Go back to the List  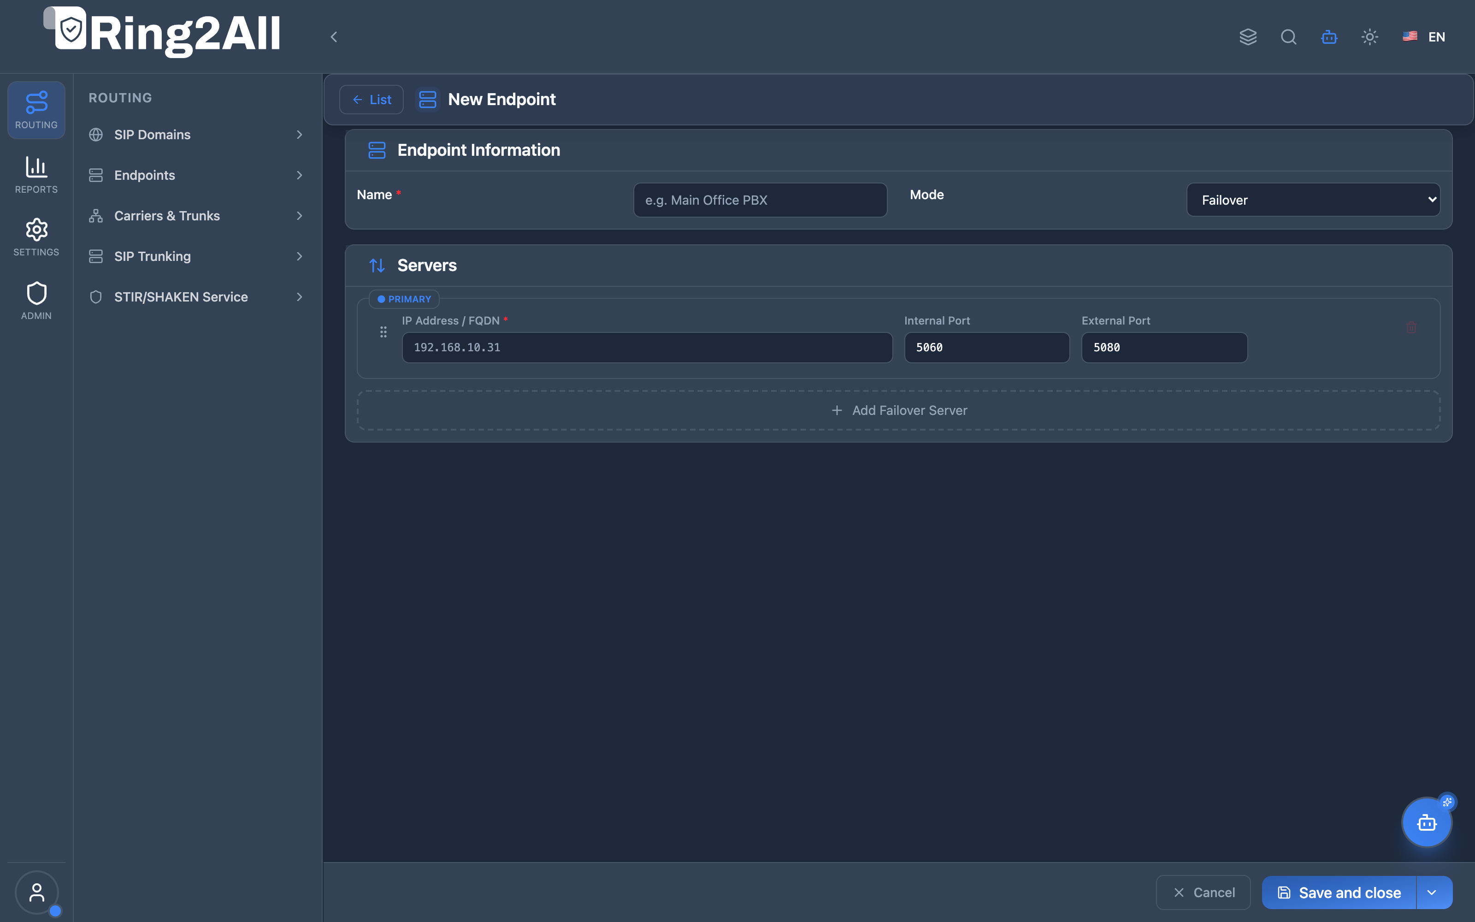point(371,100)
